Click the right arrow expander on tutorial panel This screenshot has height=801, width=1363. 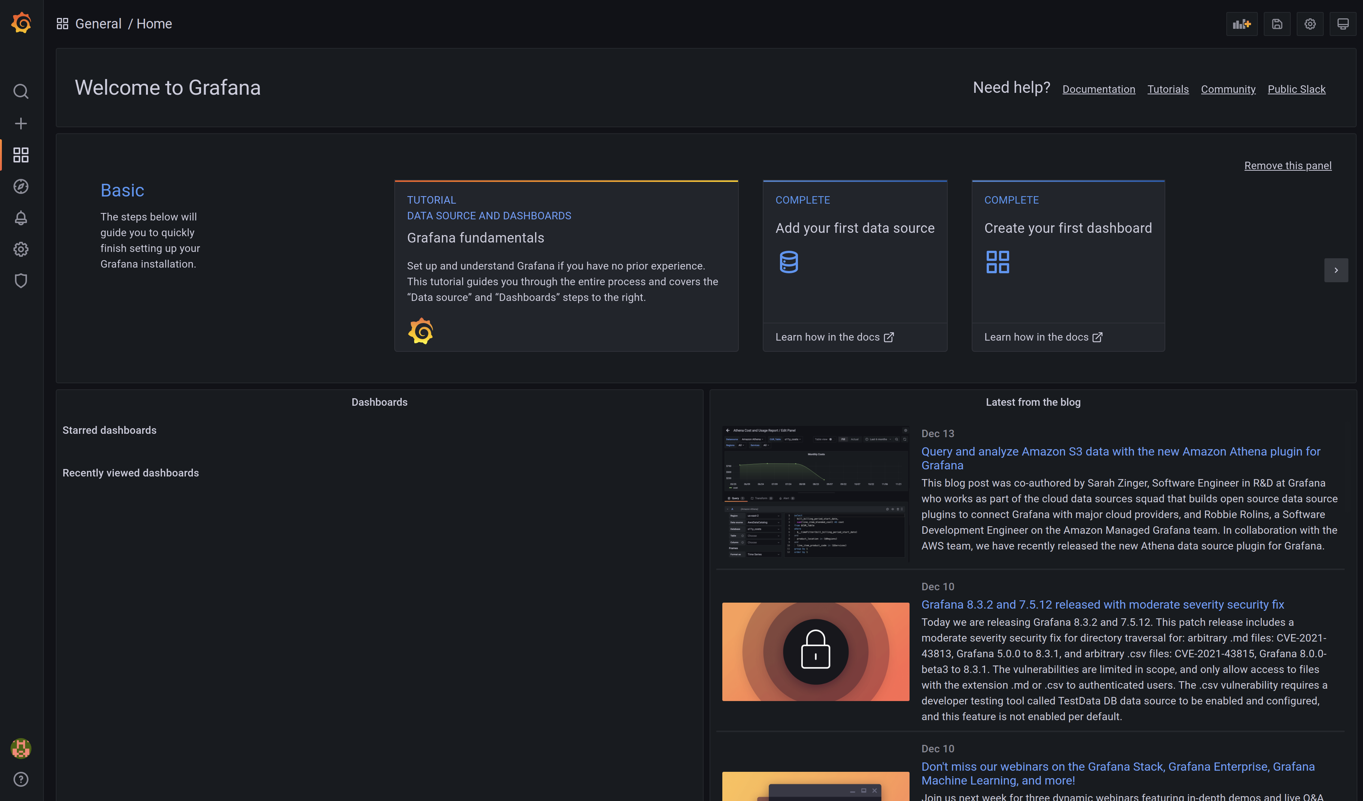coord(1336,270)
